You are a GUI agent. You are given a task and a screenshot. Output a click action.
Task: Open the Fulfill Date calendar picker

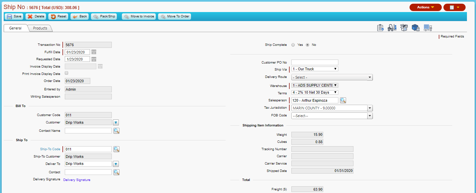pos(94,52)
